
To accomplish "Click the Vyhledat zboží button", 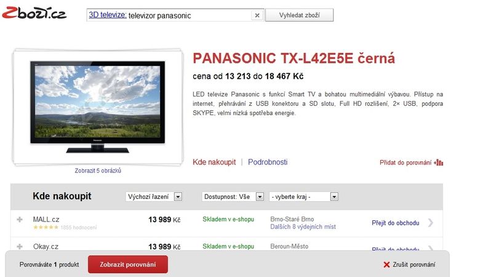I will tap(300, 15).
